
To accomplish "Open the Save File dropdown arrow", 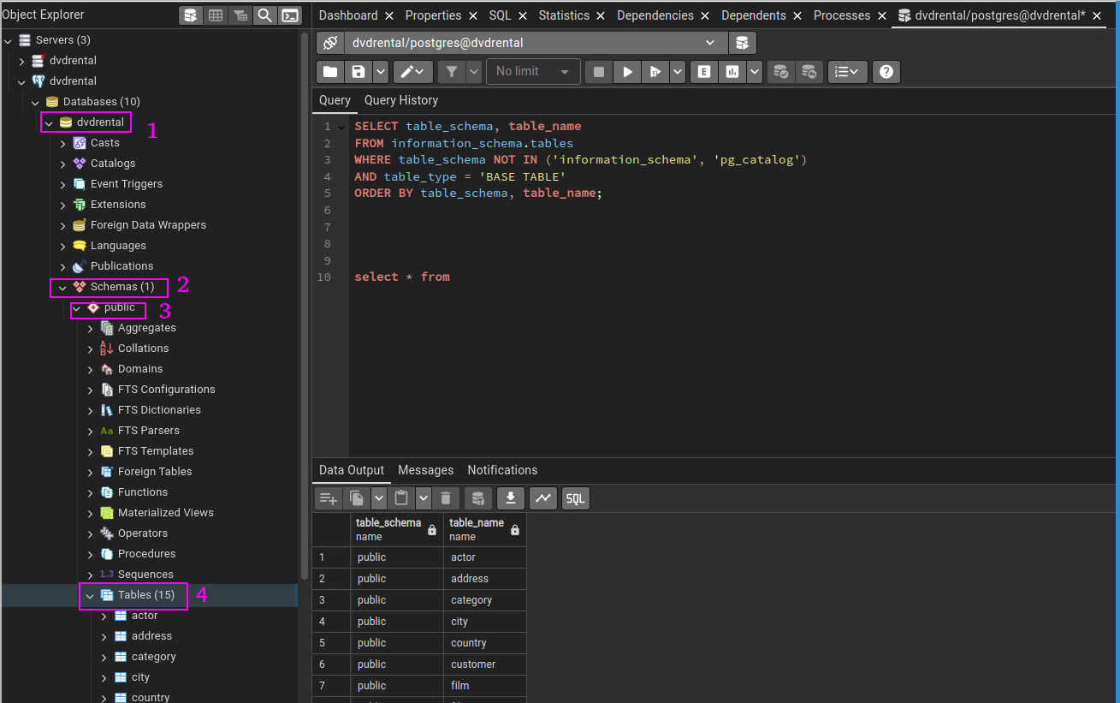I will (x=380, y=72).
